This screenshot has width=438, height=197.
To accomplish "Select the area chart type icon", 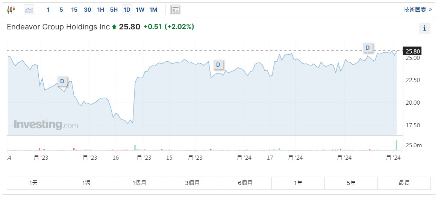I will point(29,10).
